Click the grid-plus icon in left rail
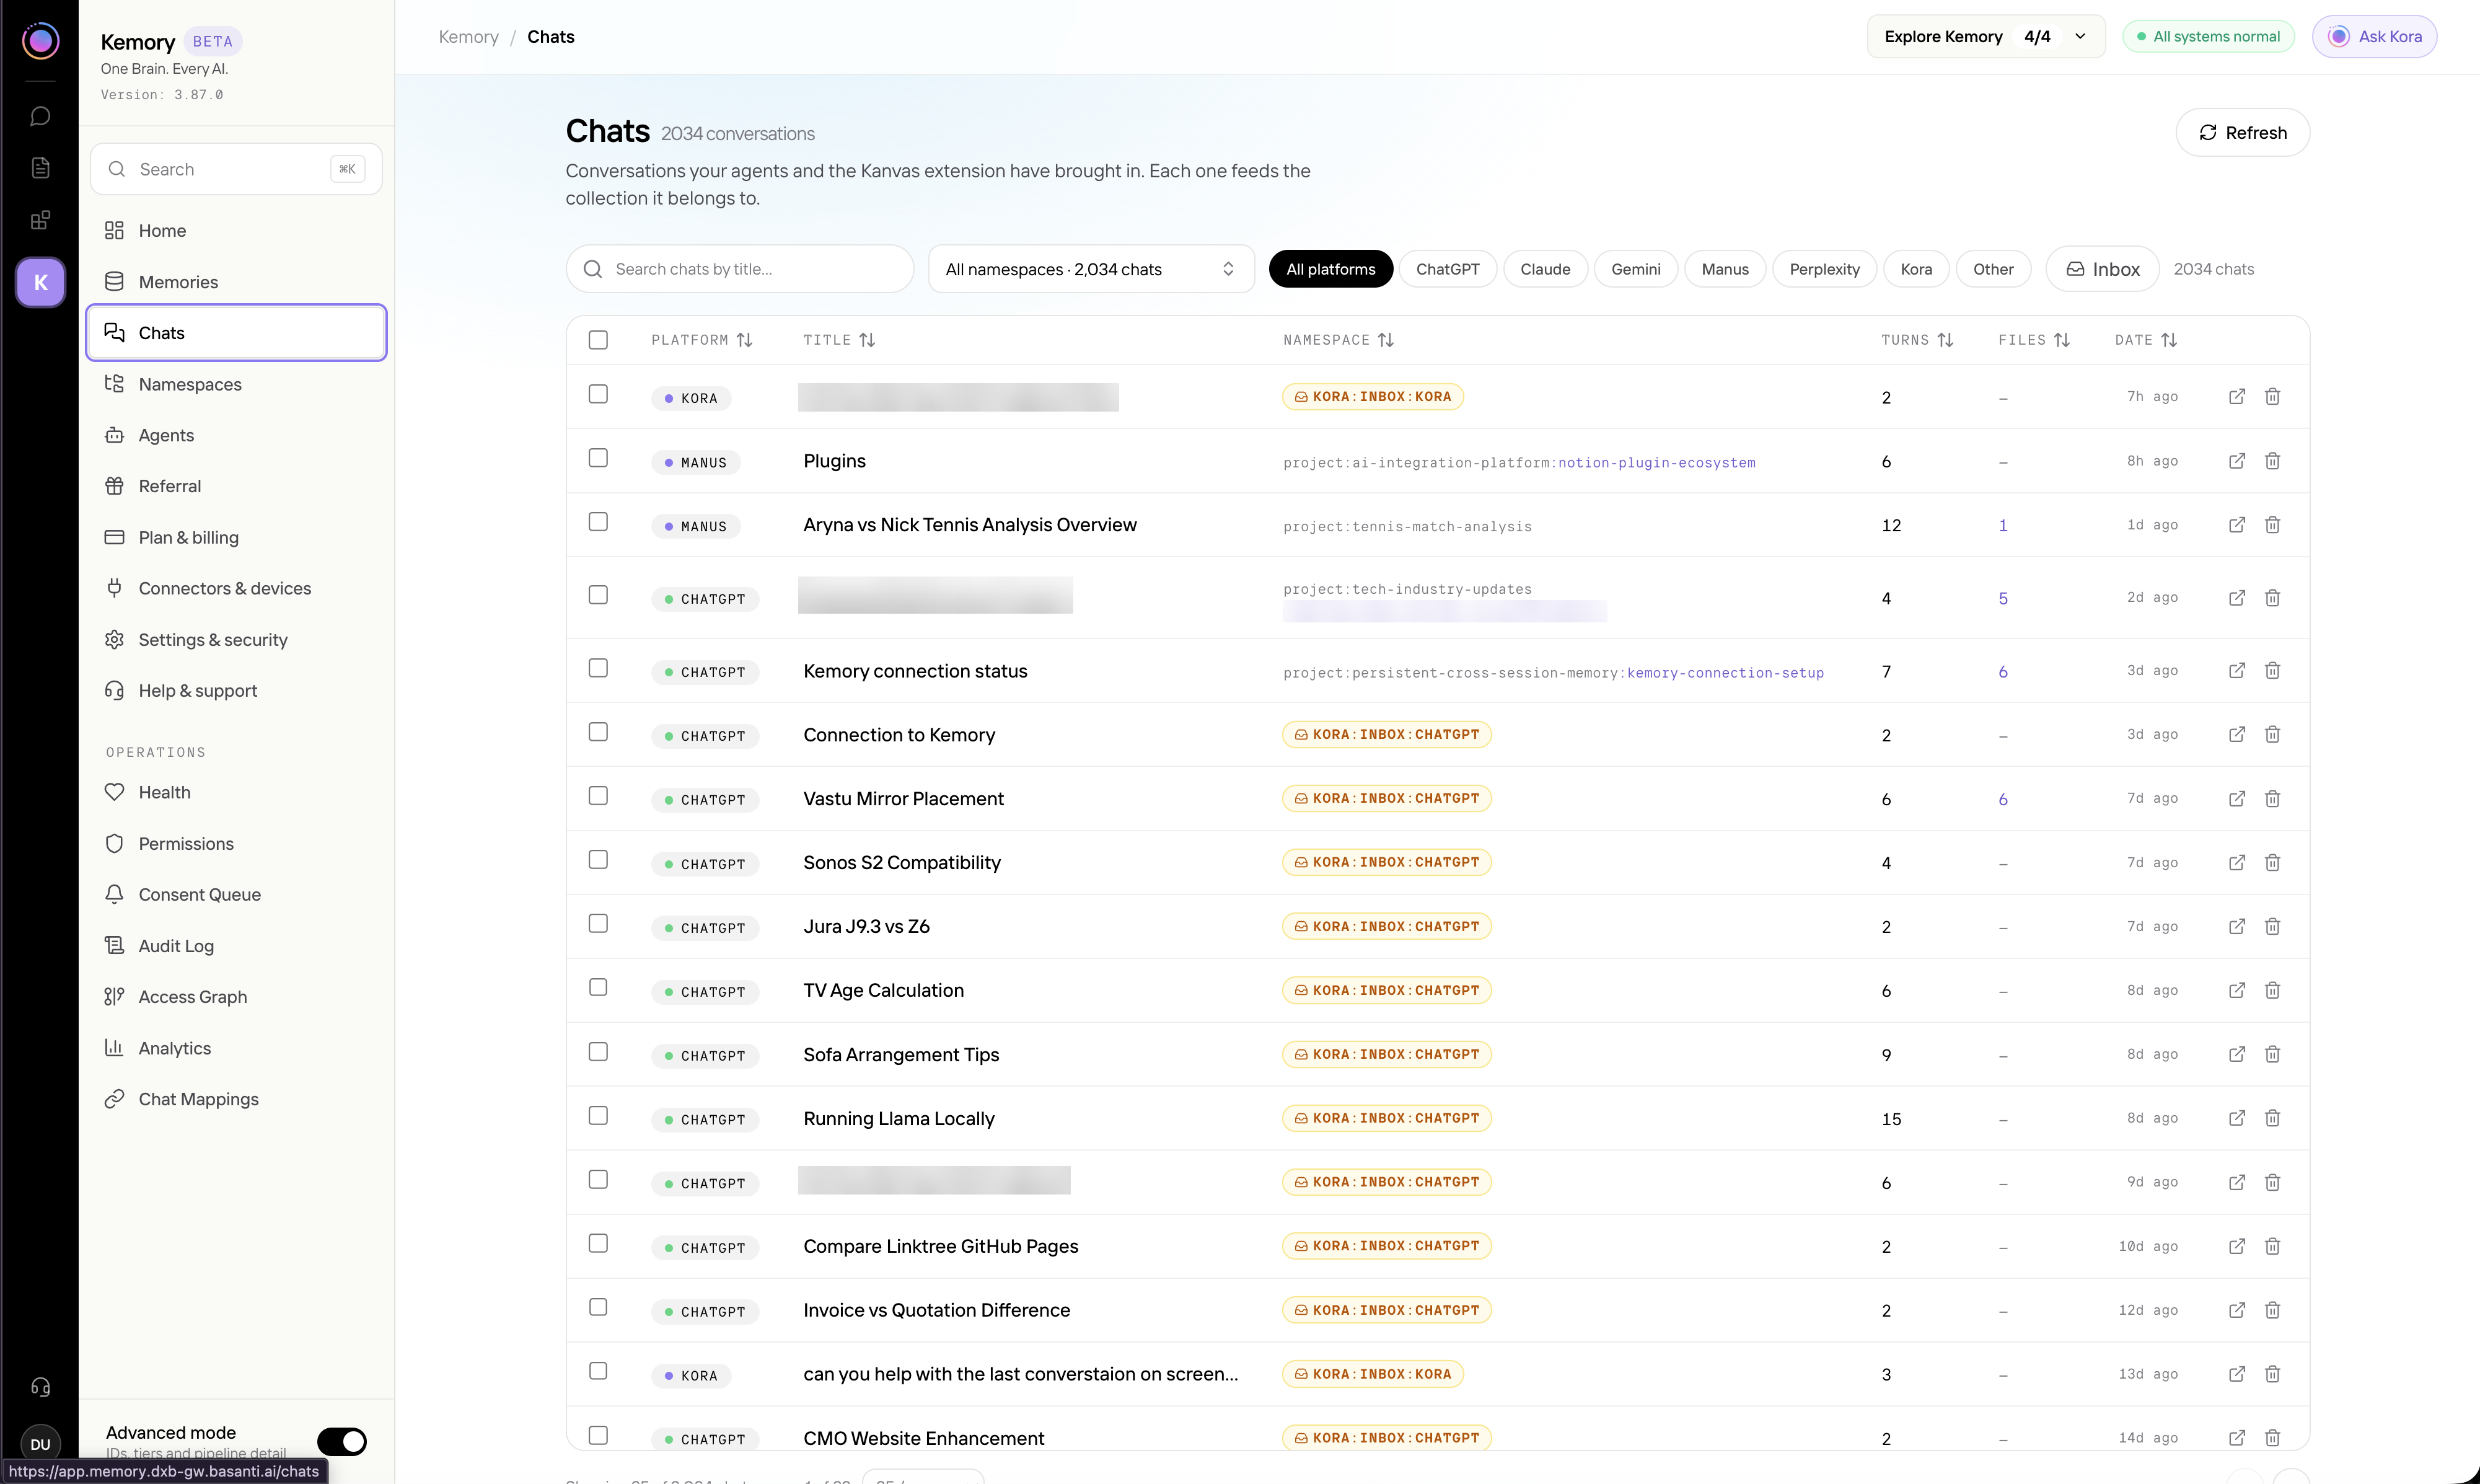The width and height of the screenshot is (2480, 1484). 40,220
